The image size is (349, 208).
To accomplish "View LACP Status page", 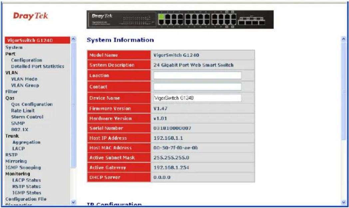I will click(x=27, y=180).
